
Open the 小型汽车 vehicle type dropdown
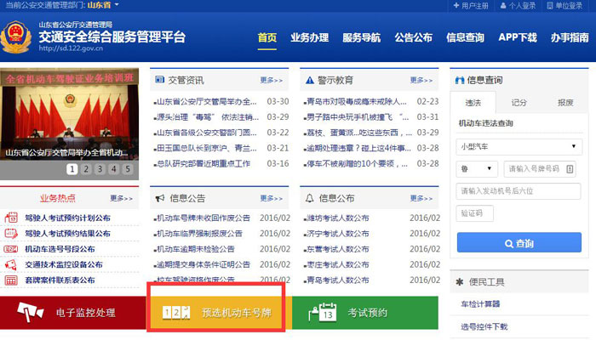click(519, 146)
